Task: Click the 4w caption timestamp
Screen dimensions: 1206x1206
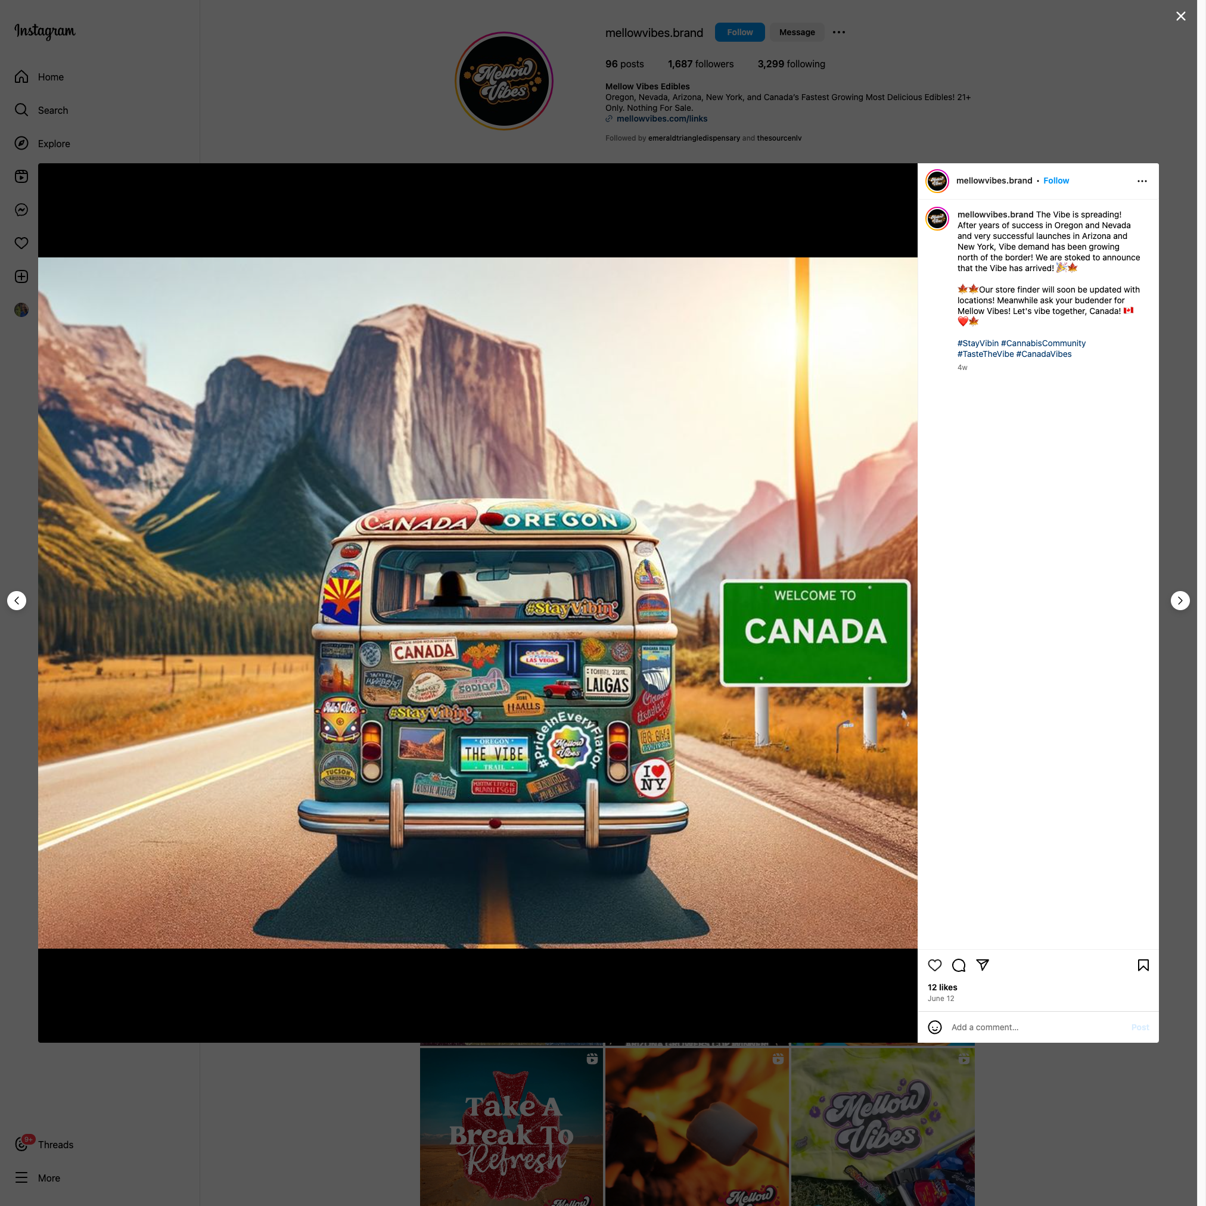Action: (x=962, y=368)
